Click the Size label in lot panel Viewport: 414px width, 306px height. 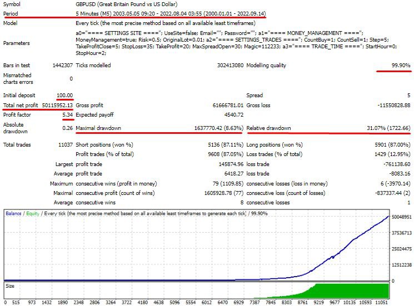click(10, 286)
